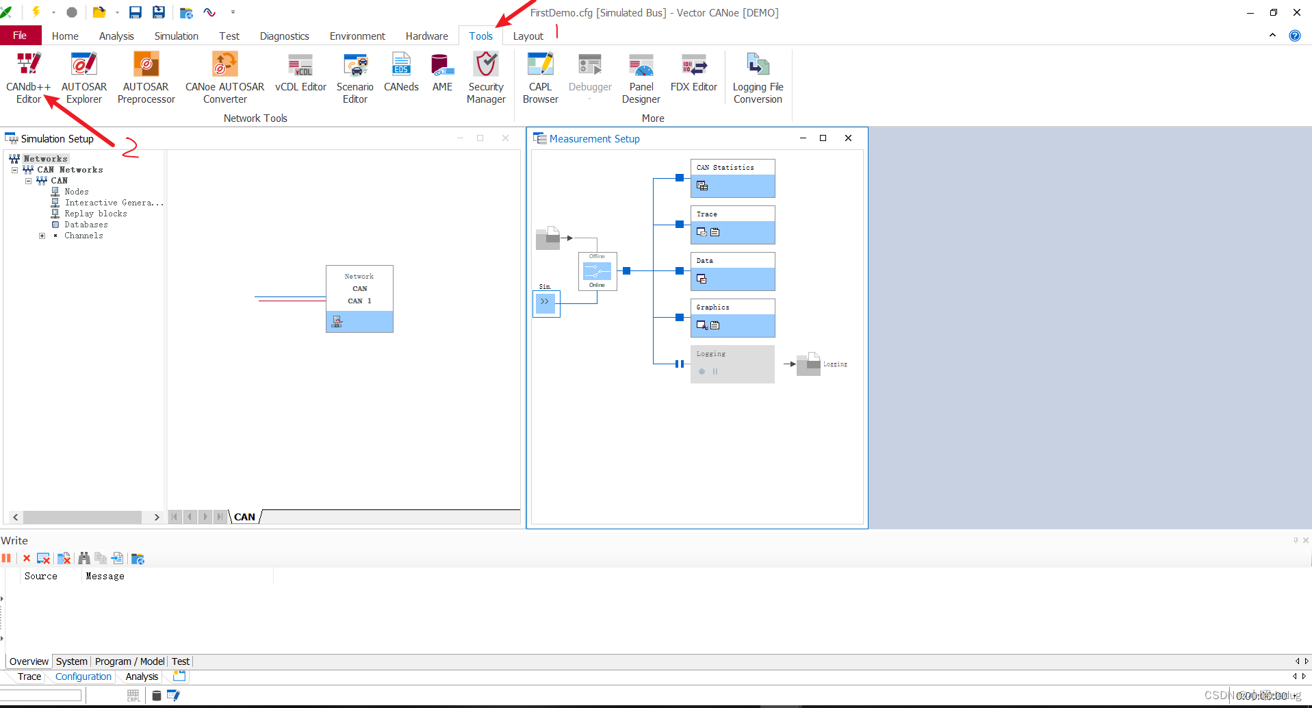
Task: Toggle the connection point before Trace block
Action: (x=680, y=225)
